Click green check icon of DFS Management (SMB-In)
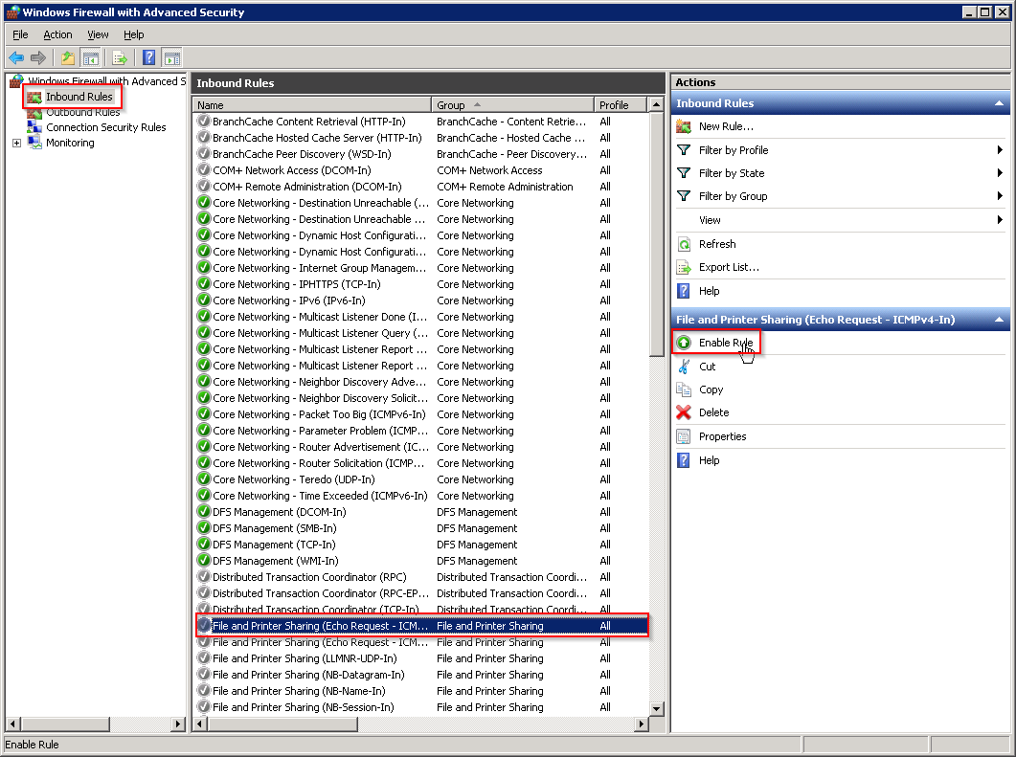Screen dimensions: 1016x757 coord(203,528)
